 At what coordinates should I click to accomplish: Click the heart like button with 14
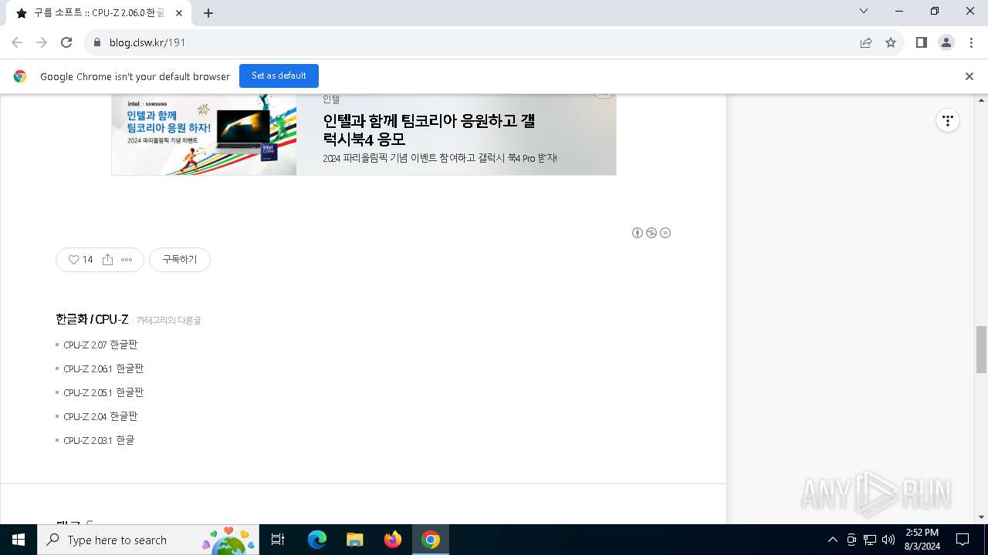coord(80,260)
